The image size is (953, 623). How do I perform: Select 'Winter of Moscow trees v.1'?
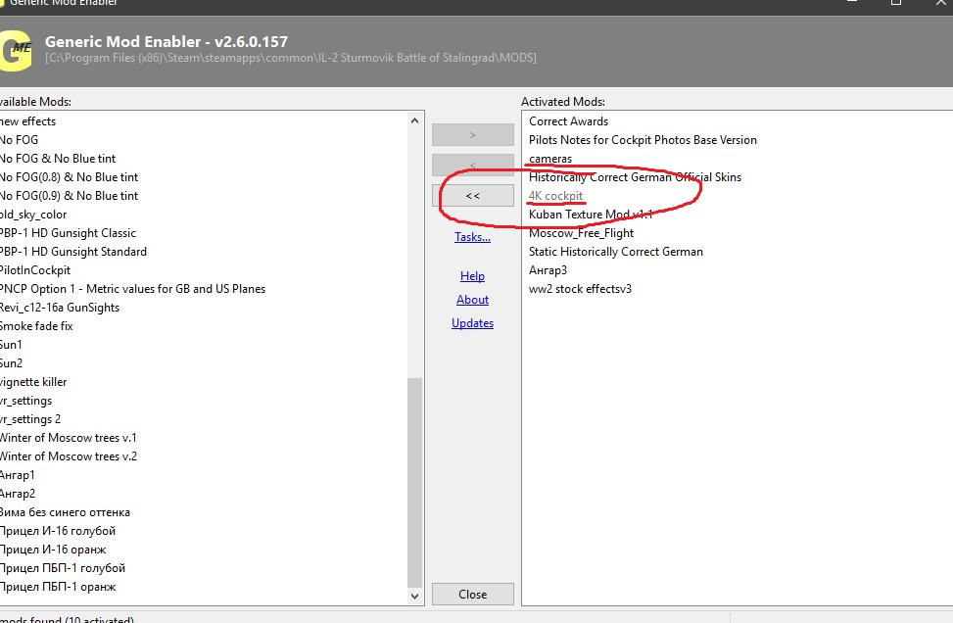69,438
